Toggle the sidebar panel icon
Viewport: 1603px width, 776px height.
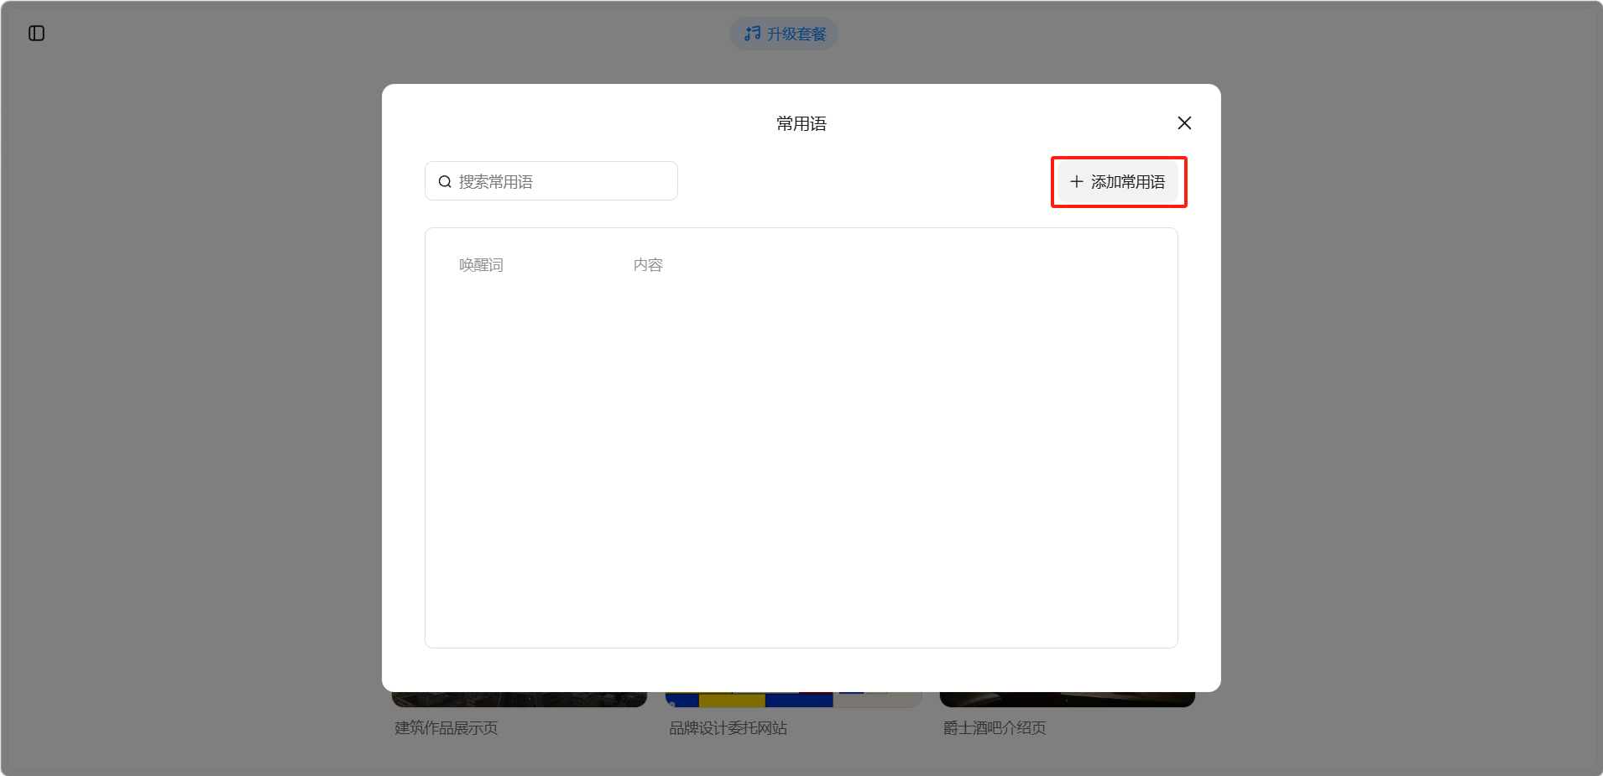tap(36, 34)
